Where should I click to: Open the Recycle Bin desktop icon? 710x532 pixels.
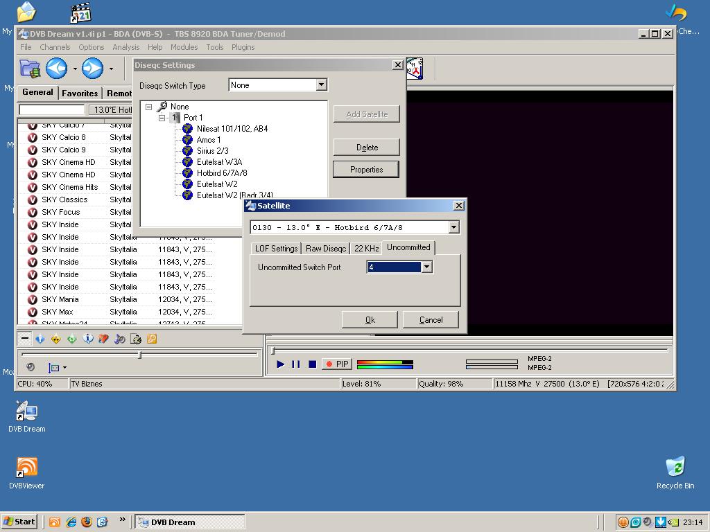pyautogui.click(x=675, y=473)
